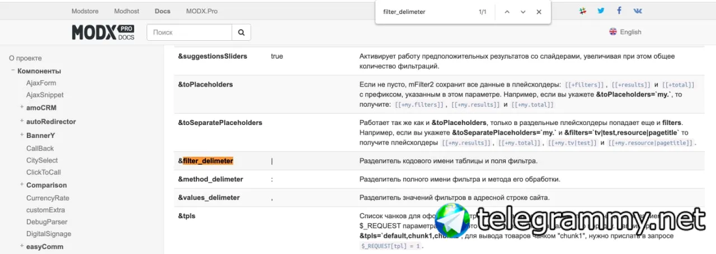
Task: Open the Modstore menu item
Action: pyautogui.click(x=85, y=11)
